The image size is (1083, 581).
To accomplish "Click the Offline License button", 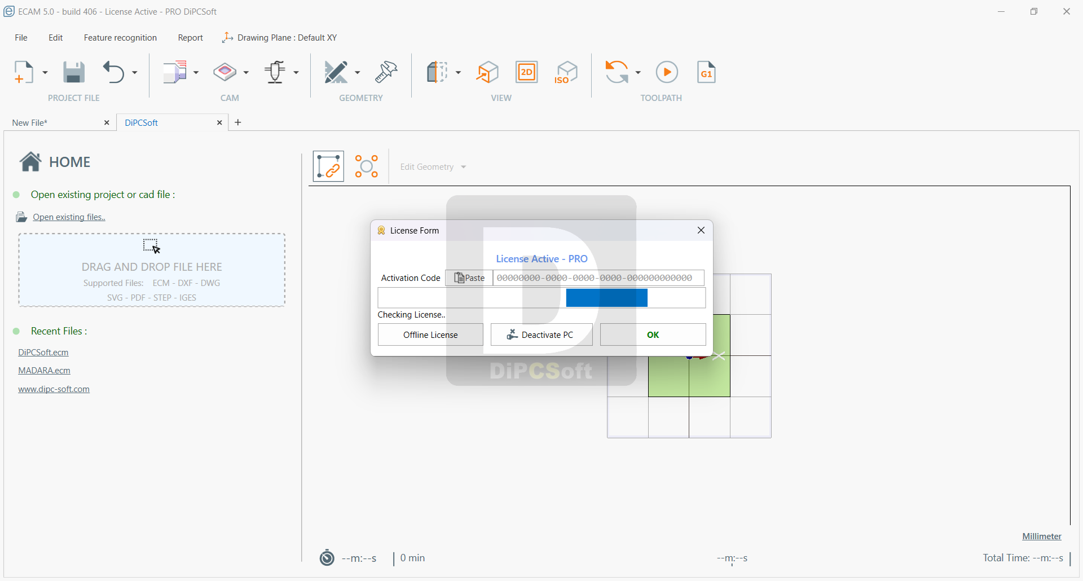I will tap(430, 334).
